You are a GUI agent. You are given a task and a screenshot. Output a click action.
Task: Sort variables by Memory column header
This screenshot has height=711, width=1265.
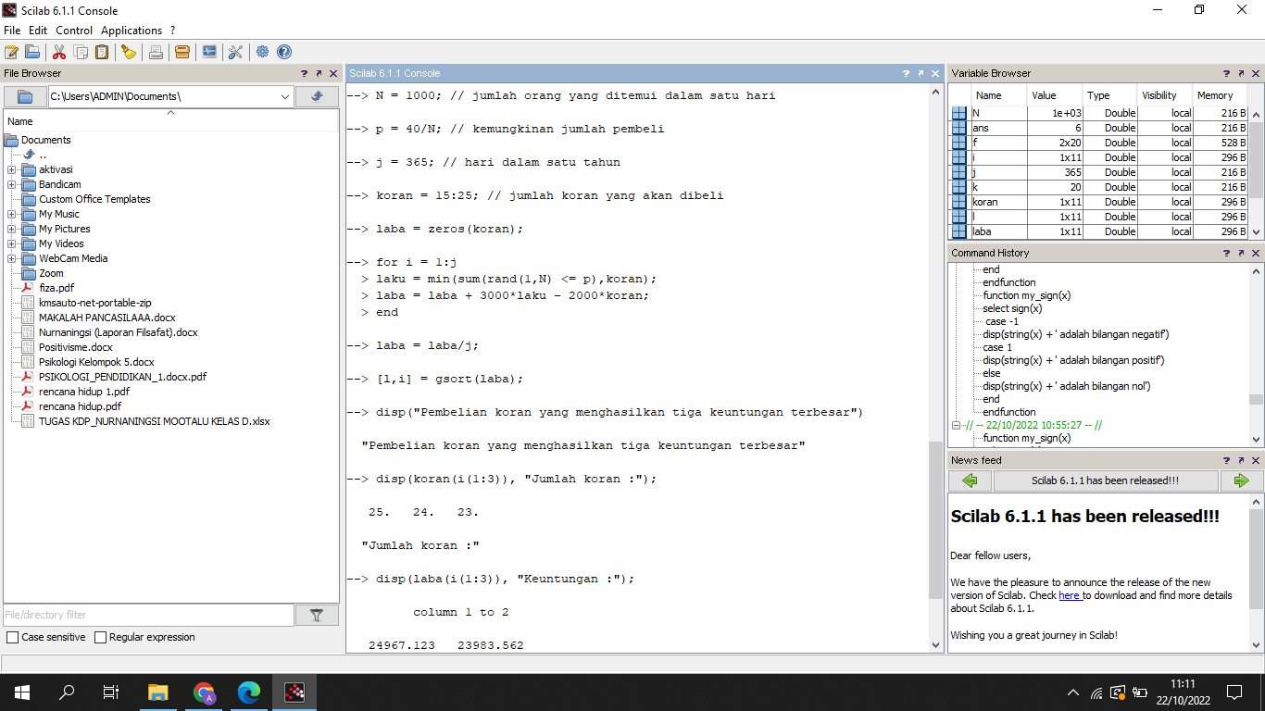pos(1220,95)
